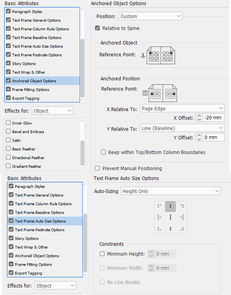Click the anchor icon beside Reference Point

[143, 55]
